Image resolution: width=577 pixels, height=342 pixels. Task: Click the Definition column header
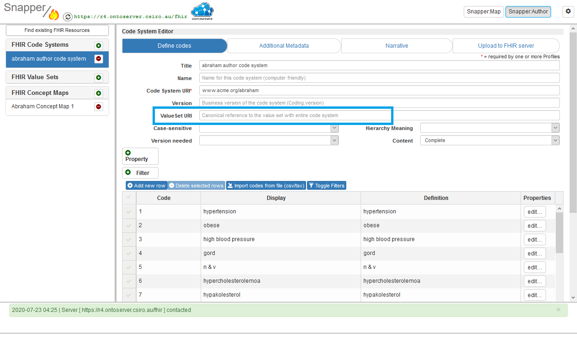[x=441, y=198]
